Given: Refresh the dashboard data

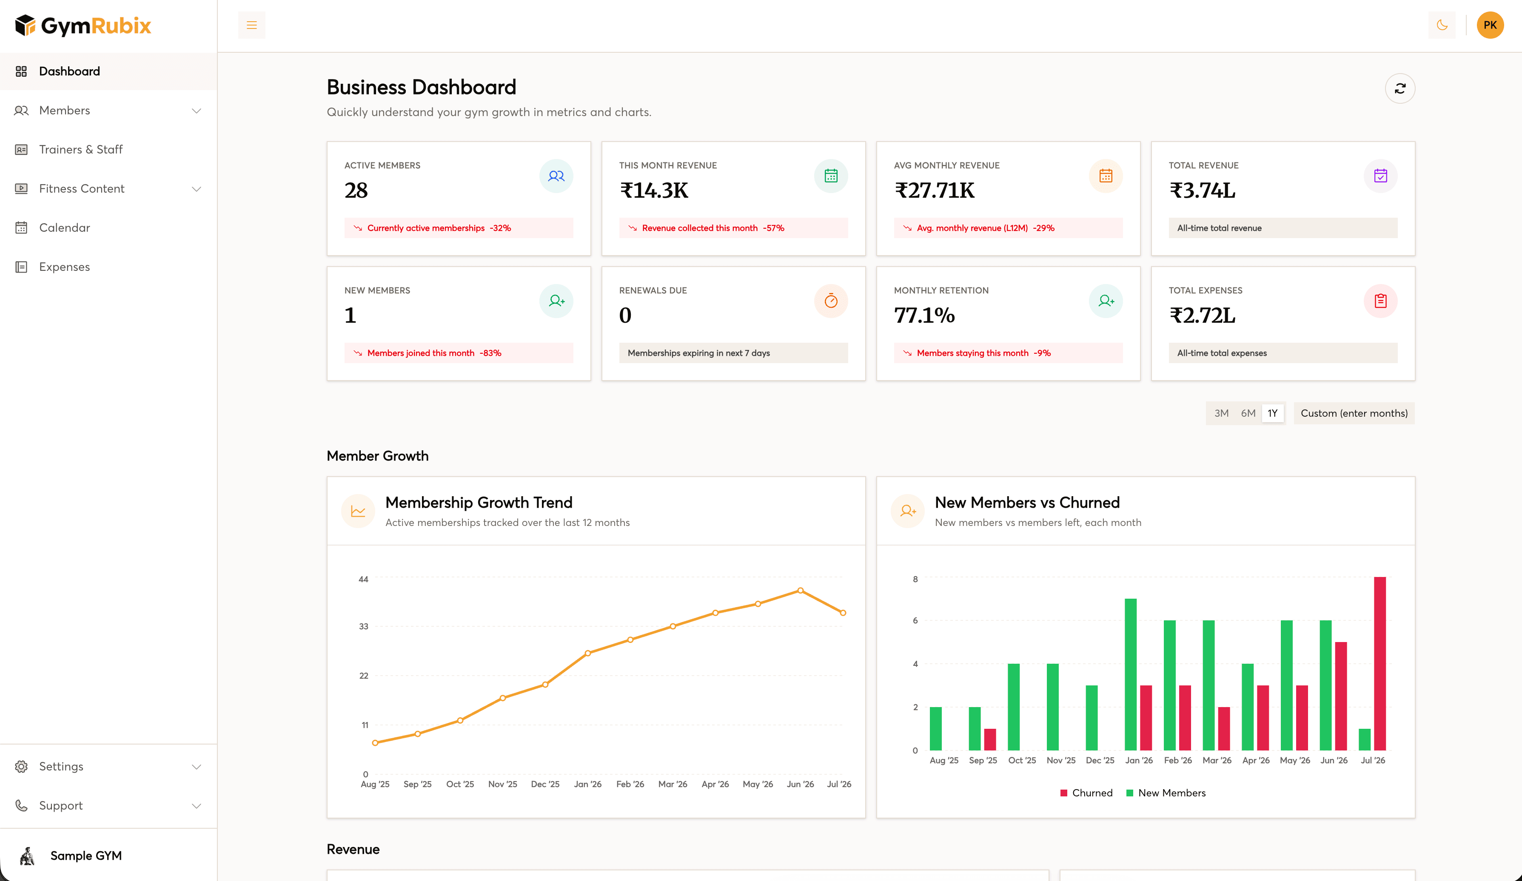Looking at the screenshot, I should (1400, 89).
